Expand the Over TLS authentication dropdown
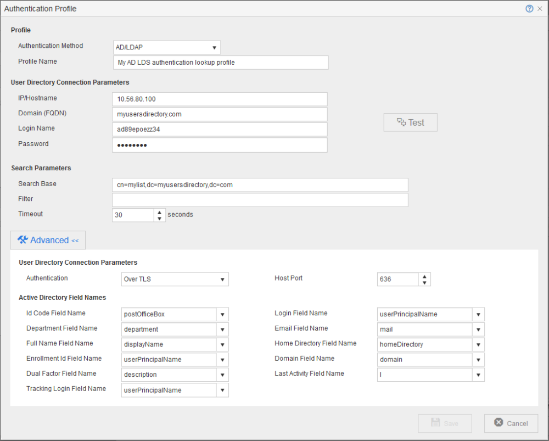The height and width of the screenshot is (441, 549). pyautogui.click(x=222, y=280)
